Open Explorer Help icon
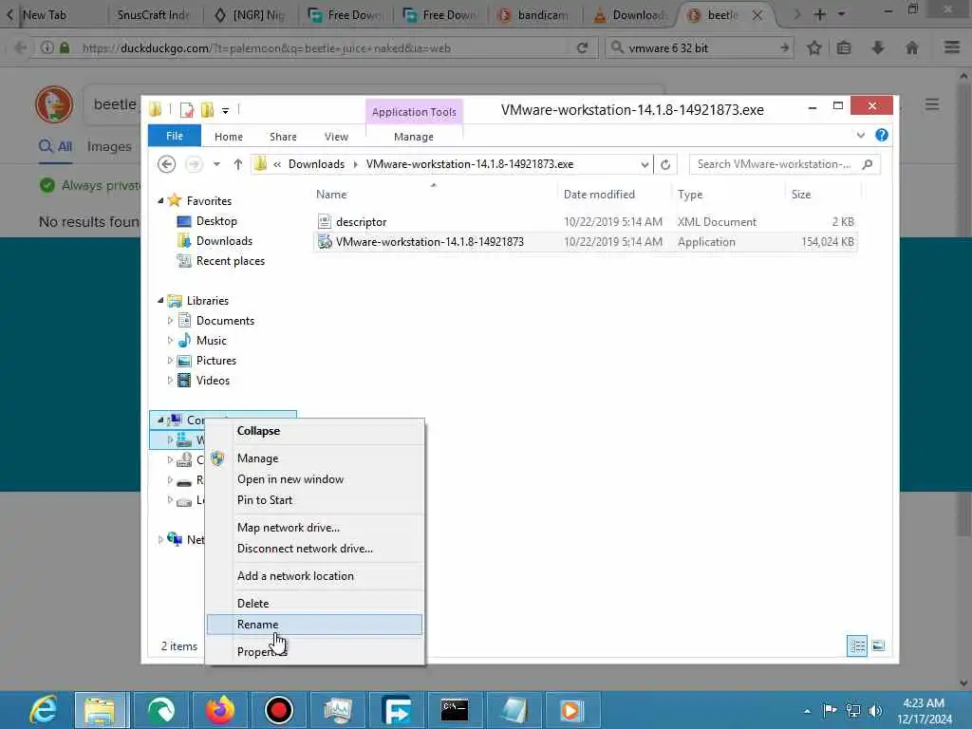 [882, 135]
